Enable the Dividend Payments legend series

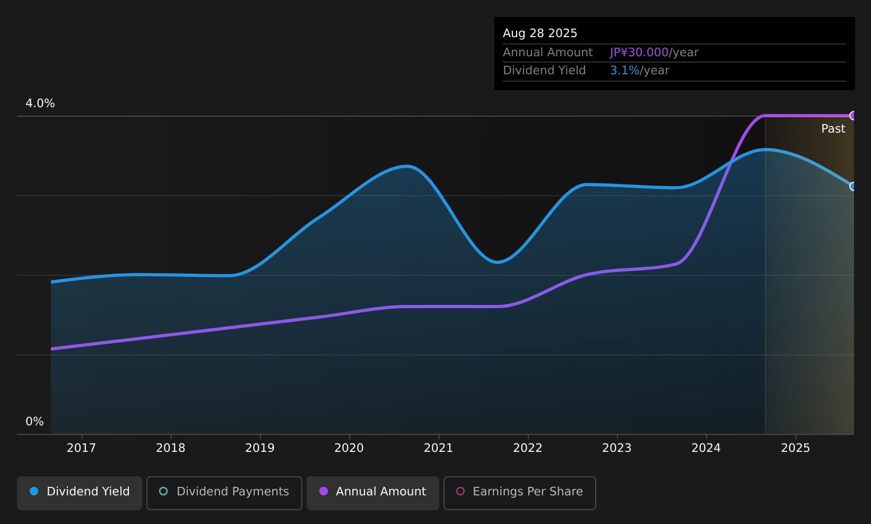[x=224, y=493]
